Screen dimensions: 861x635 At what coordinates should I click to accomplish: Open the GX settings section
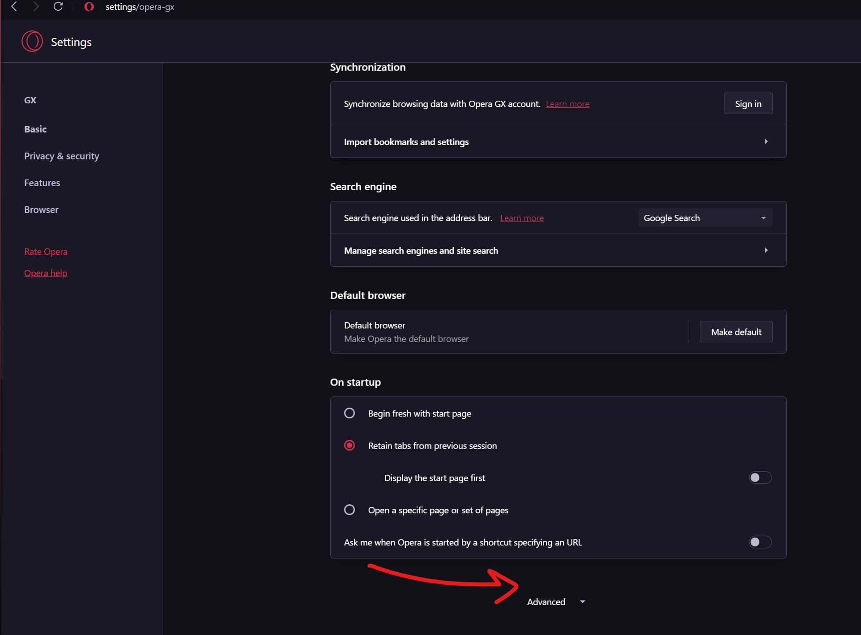click(30, 100)
